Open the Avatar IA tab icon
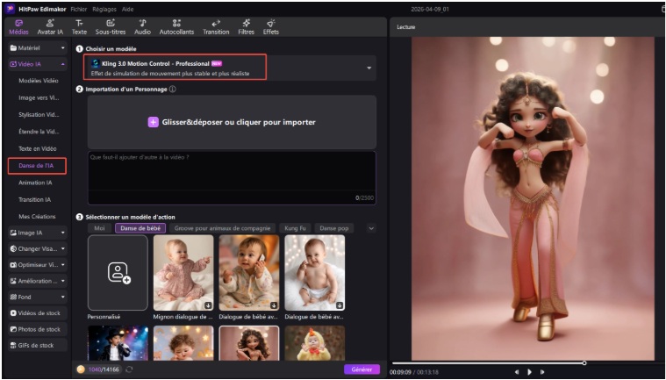 click(49, 22)
